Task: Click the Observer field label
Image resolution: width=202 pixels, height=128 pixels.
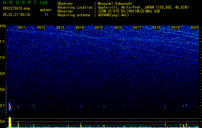Action: [65, 4]
